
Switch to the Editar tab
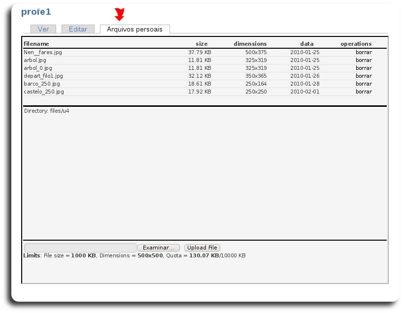coord(78,29)
